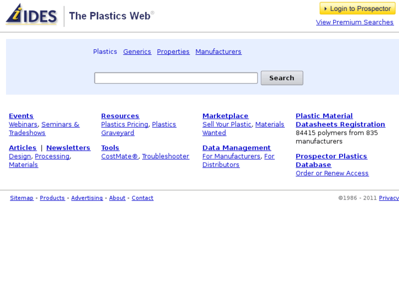Click the IDES logo icon
Screen dimensions: 399x299
[x=31, y=14]
